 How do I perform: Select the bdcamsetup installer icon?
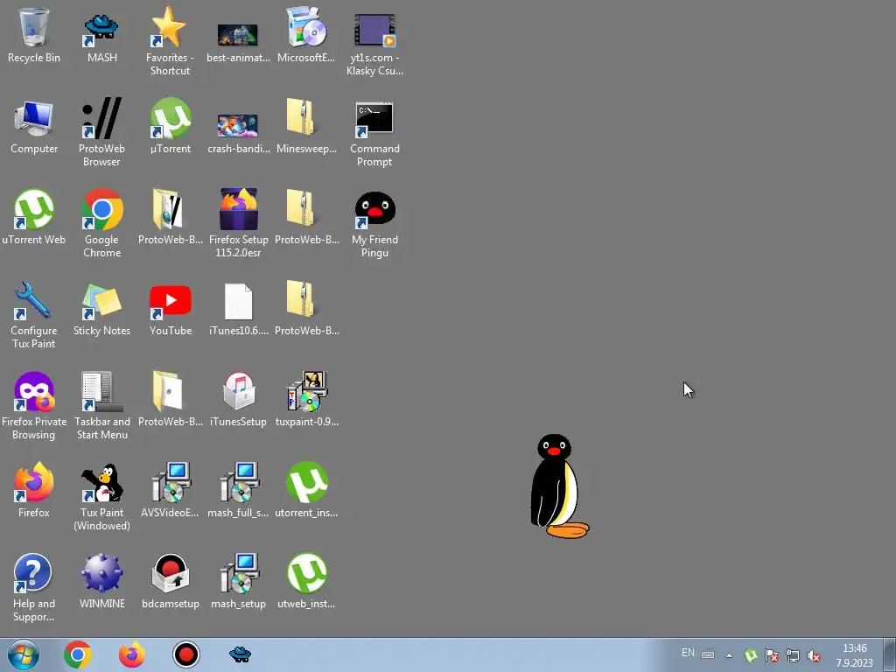pos(170,581)
